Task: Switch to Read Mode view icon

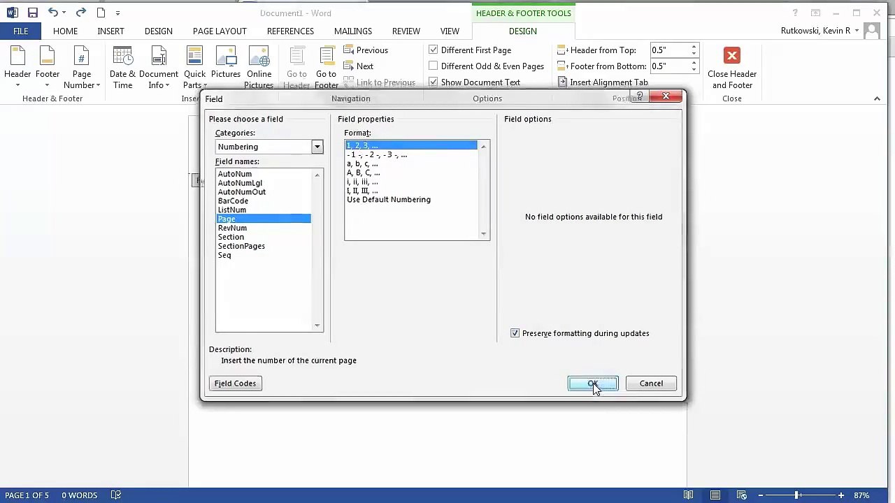Action: (689, 495)
